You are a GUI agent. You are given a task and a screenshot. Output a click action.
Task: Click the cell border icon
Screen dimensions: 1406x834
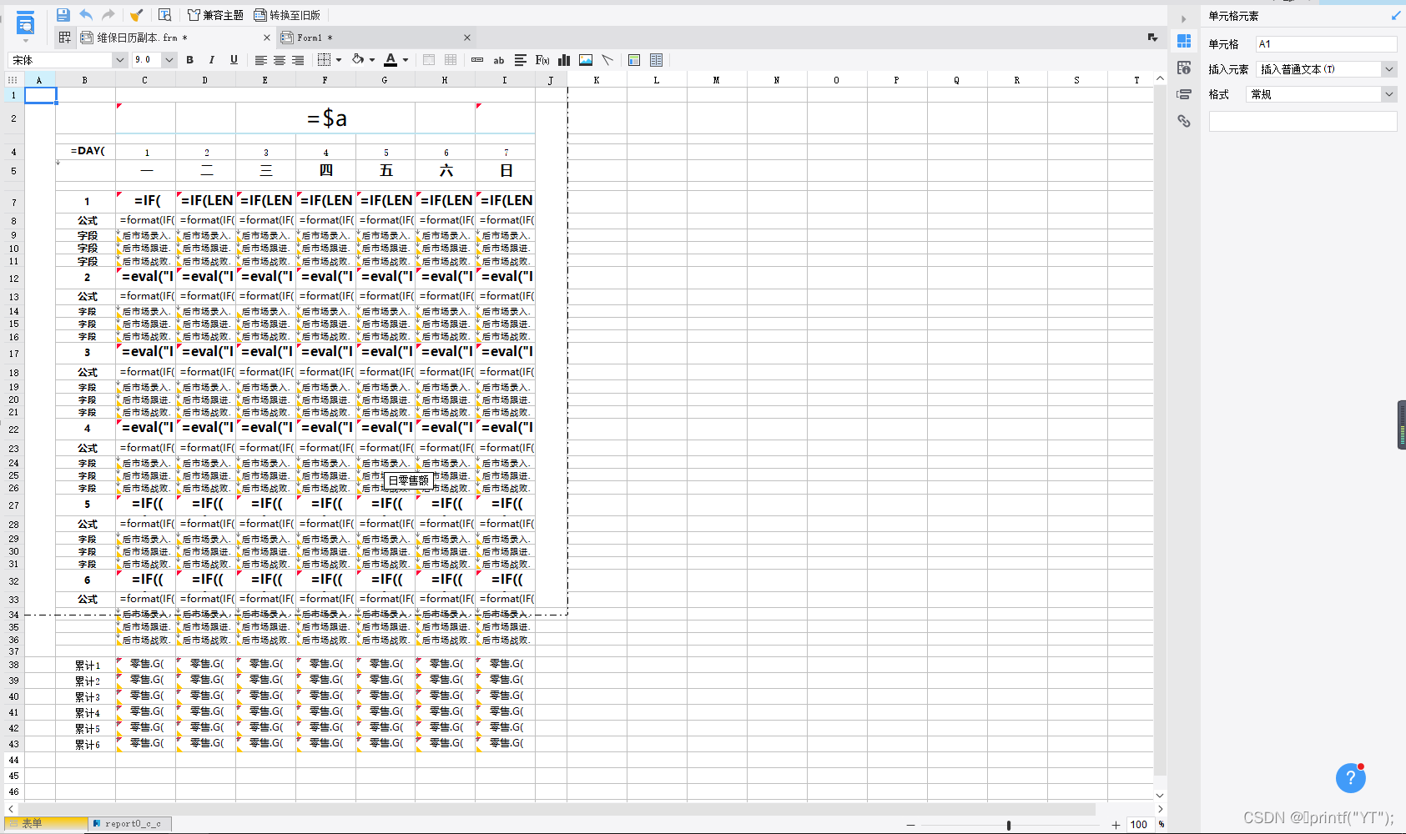tap(325, 60)
